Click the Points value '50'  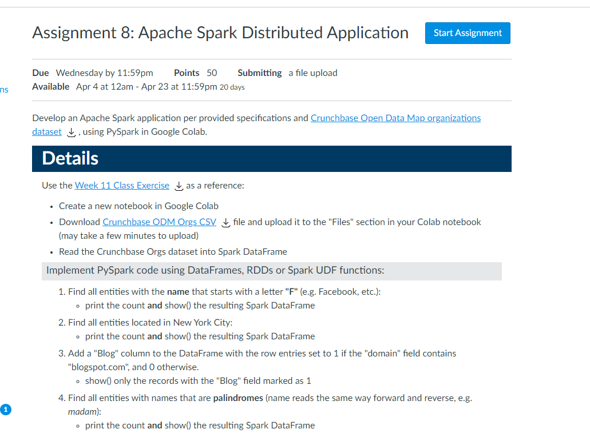(x=212, y=73)
